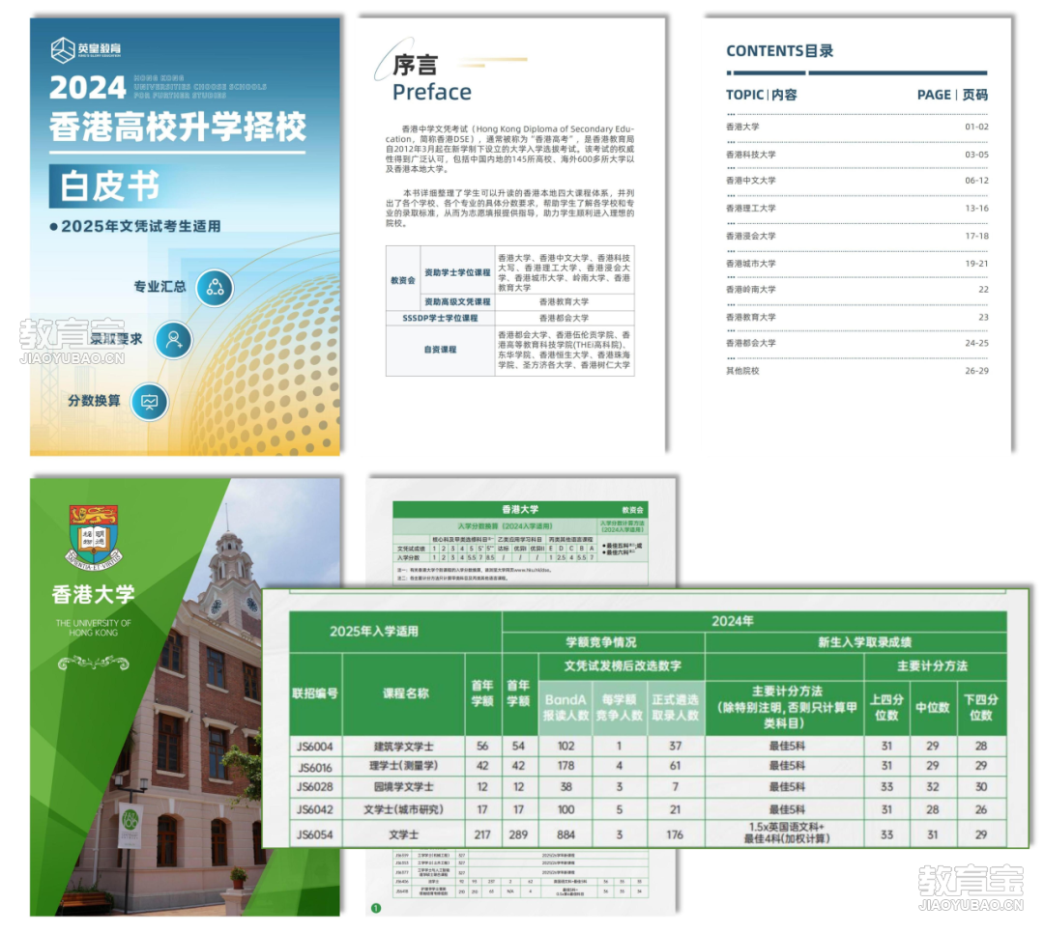Click the 每学额竞争人数 column header

(x=620, y=707)
